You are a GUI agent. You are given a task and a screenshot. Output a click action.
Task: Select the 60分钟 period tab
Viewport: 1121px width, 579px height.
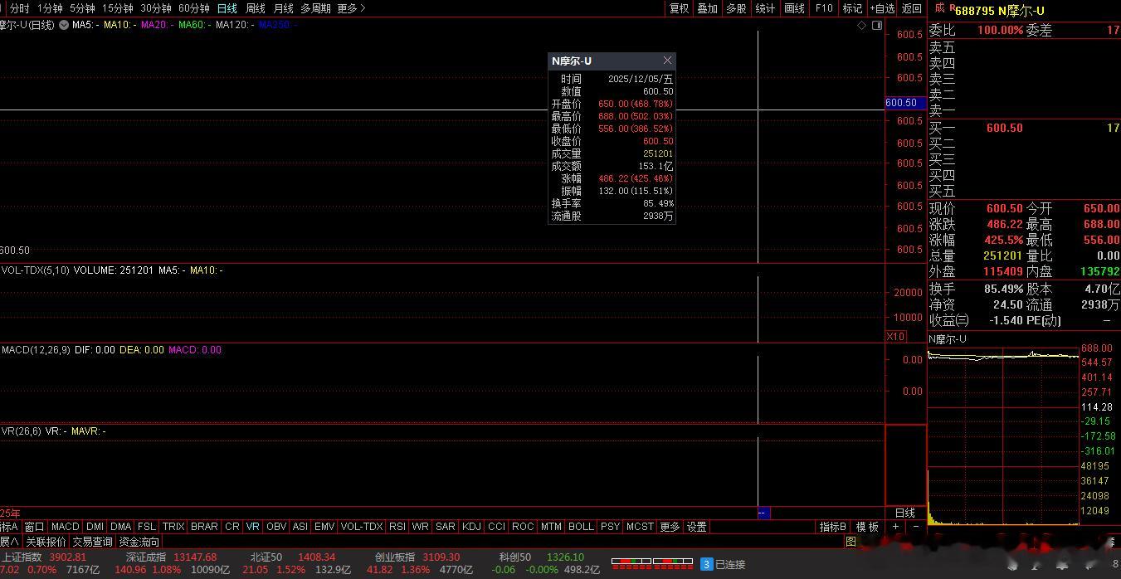click(x=193, y=8)
